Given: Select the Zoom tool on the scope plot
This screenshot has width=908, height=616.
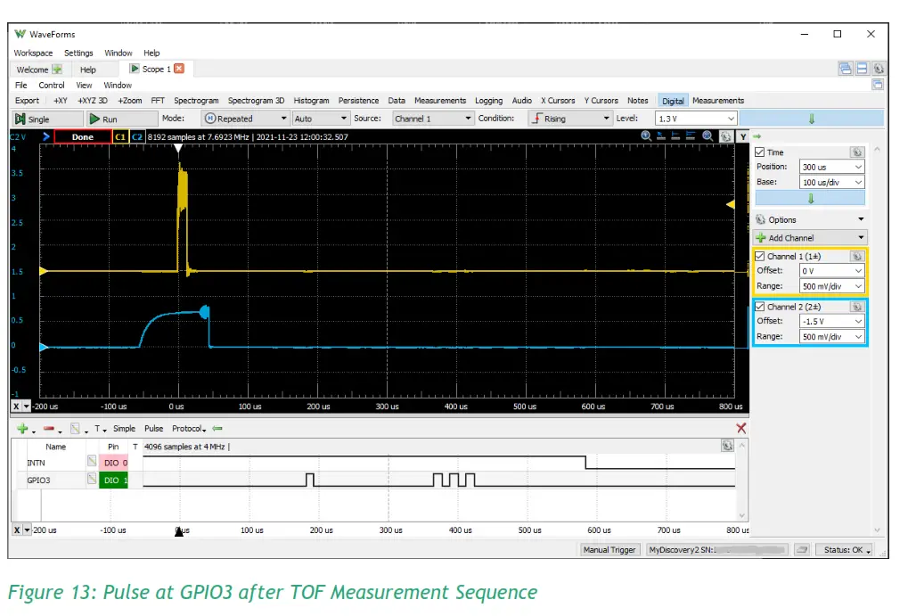Looking at the screenshot, I should coord(645,136).
